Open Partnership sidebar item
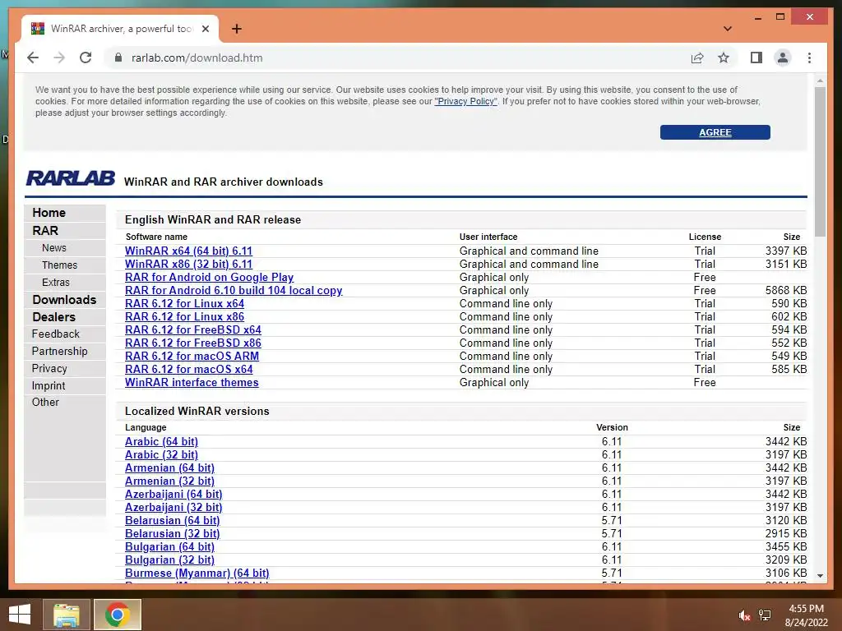The width and height of the screenshot is (842, 631). [59, 352]
